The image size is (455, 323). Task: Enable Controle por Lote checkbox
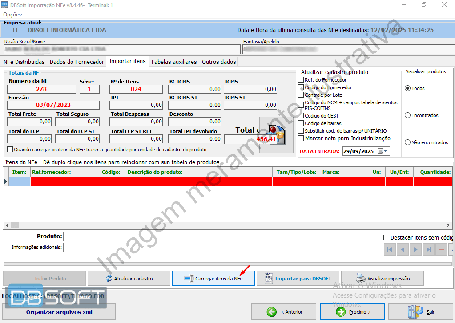click(x=301, y=95)
